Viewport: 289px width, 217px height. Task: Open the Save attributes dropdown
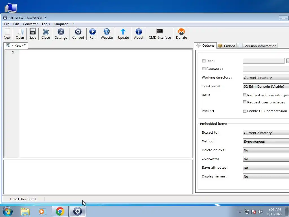coord(266,168)
